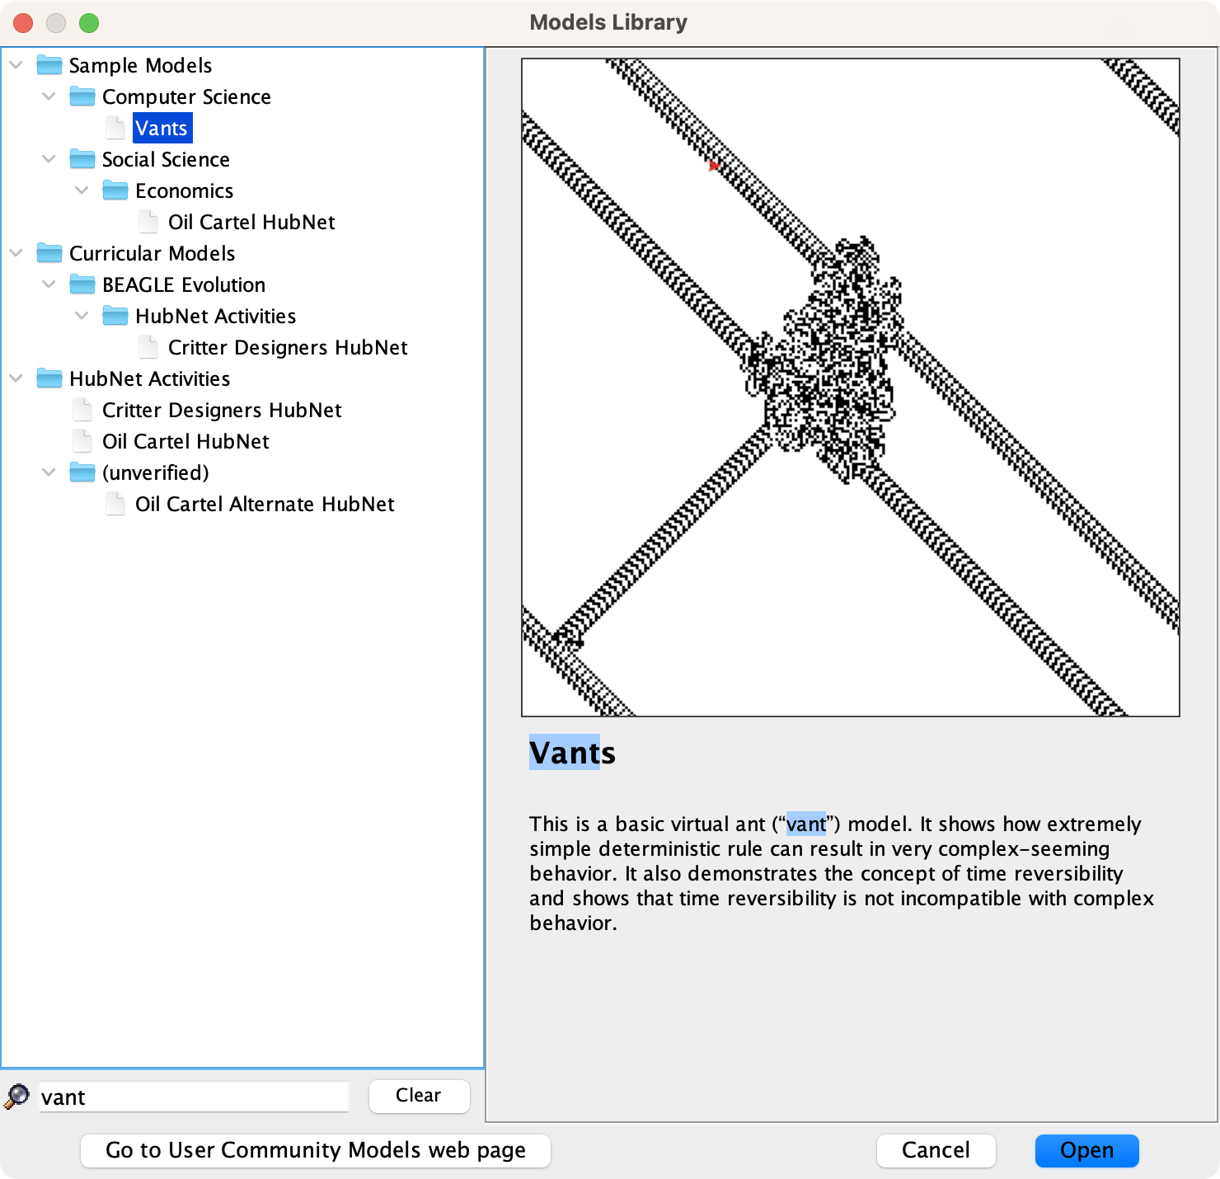Cancel the Models Library dialog

click(x=936, y=1150)
